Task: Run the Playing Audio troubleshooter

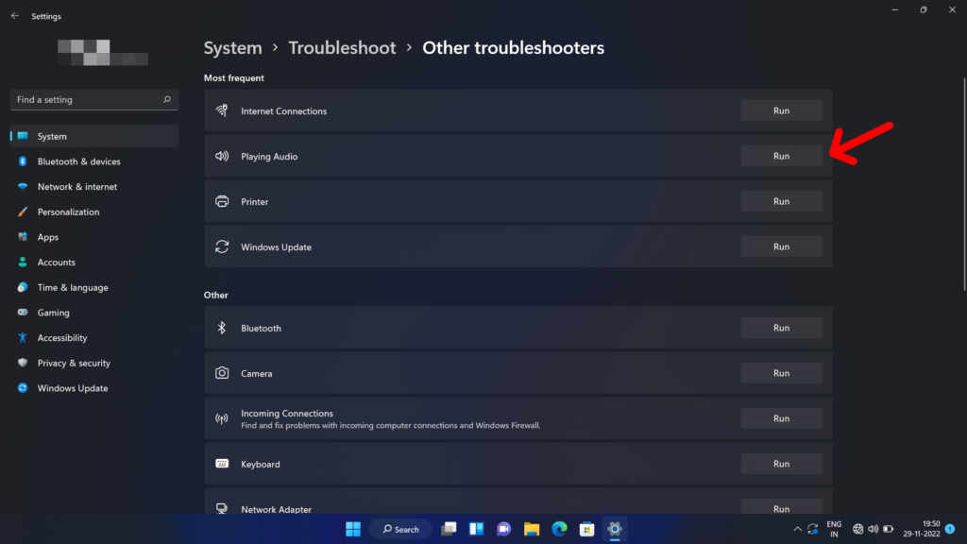Action: (x=781, y=155)
